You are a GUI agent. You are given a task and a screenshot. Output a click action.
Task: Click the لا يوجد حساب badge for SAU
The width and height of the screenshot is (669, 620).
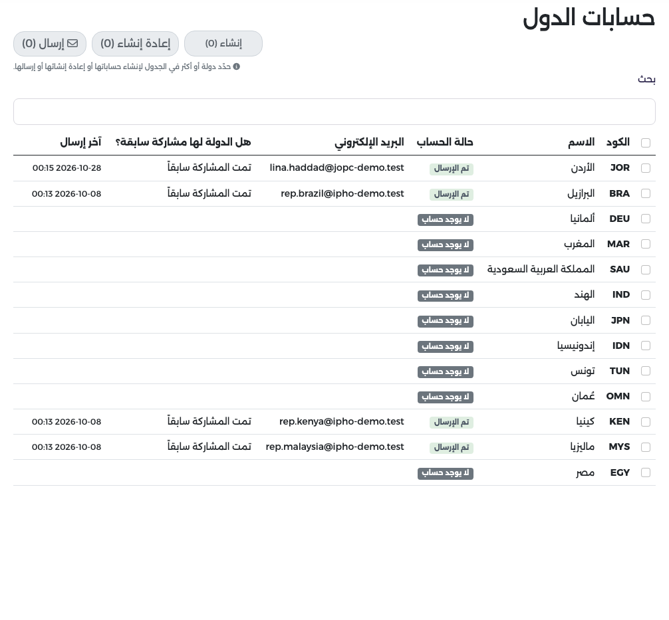[446, 270]
